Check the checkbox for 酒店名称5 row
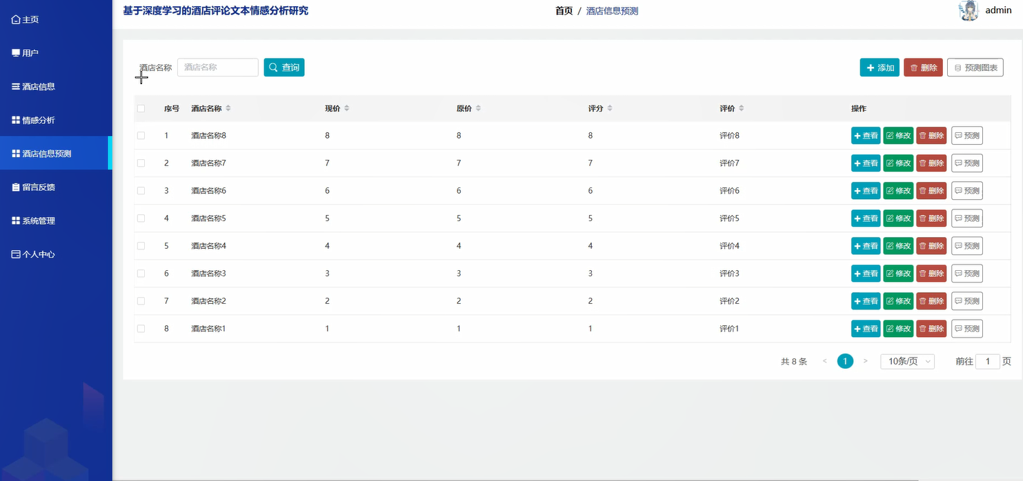Viewport: 1023px width, 481px height. click(x=141, y=218)
